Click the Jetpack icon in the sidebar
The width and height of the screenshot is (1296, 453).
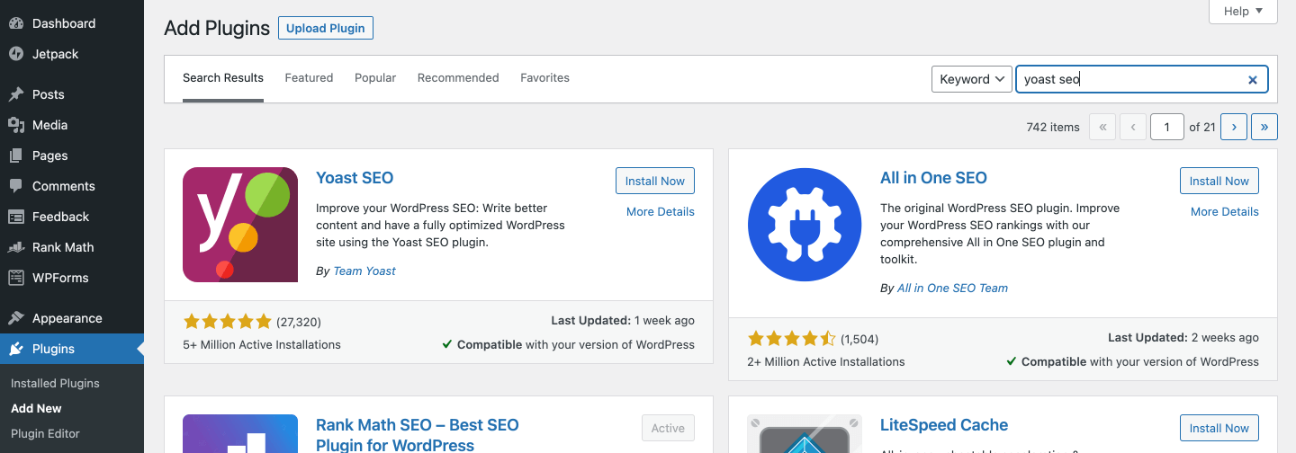click(x=16, y=54)
